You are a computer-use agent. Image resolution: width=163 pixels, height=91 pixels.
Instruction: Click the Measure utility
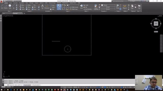(x=125, y=7)
